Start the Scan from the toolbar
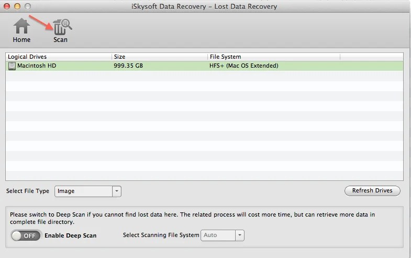This screenshot has height=258, width=411. 61,30
